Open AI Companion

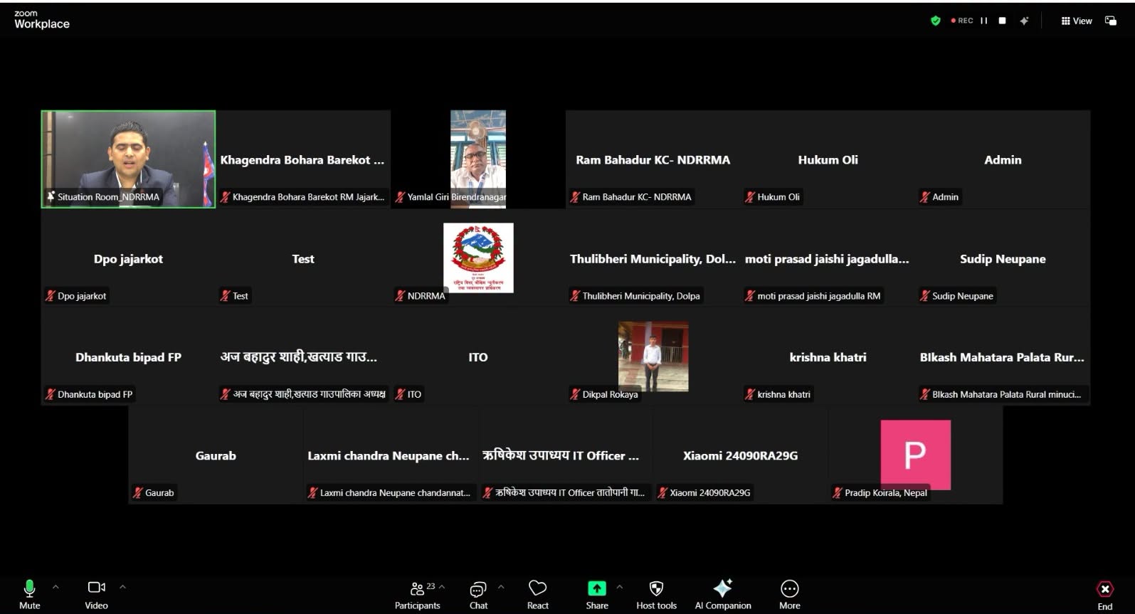(x=723, y=595)
